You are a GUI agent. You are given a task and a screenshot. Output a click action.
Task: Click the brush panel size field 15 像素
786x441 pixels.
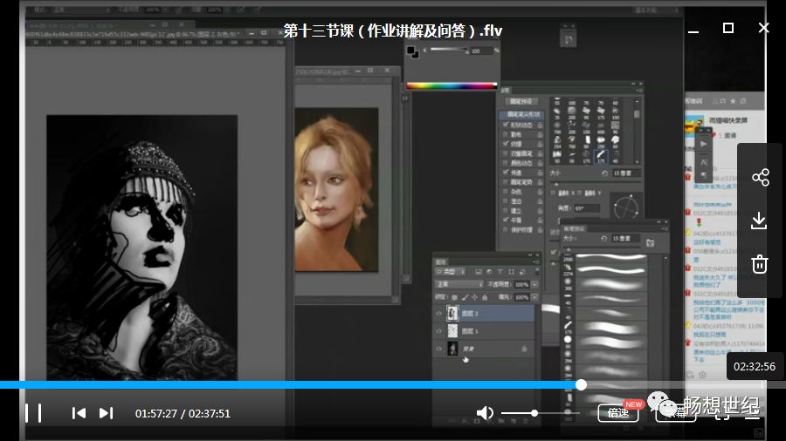point(626,173)
